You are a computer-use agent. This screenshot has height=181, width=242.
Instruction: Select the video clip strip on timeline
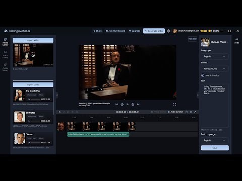[101, 126]
